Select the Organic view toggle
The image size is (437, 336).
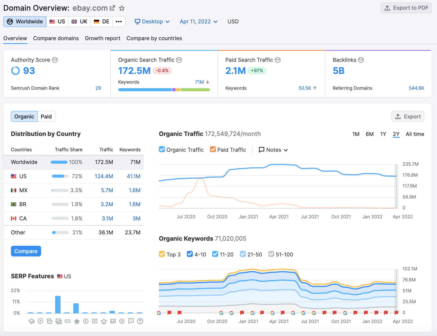[x=24, y=116]
